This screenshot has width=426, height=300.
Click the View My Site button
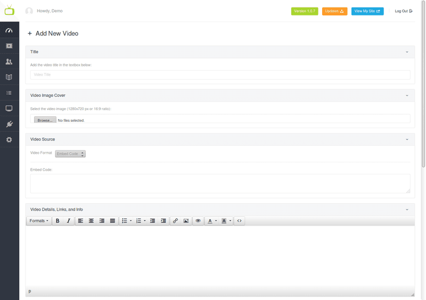pos(367,11)
